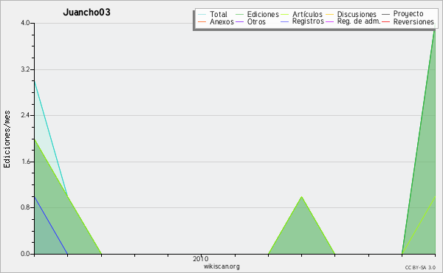Click the red Reversiones color line in legend
This screenshot has width=443, height=273.
click(385, 21)
